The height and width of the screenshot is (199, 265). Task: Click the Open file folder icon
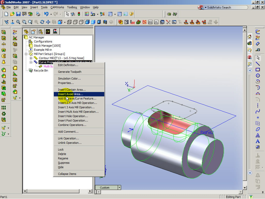(12, 14)
